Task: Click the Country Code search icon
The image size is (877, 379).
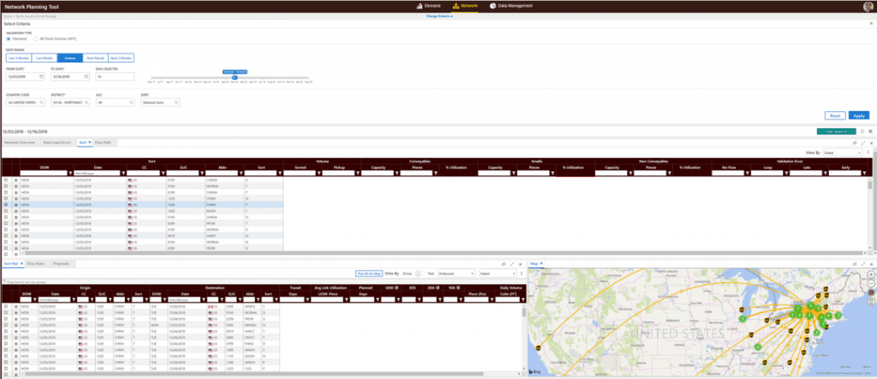Action: click(x=42, y=102)
